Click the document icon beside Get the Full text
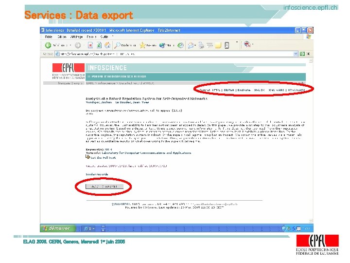The image size is (350, 263). pos(87,157)
